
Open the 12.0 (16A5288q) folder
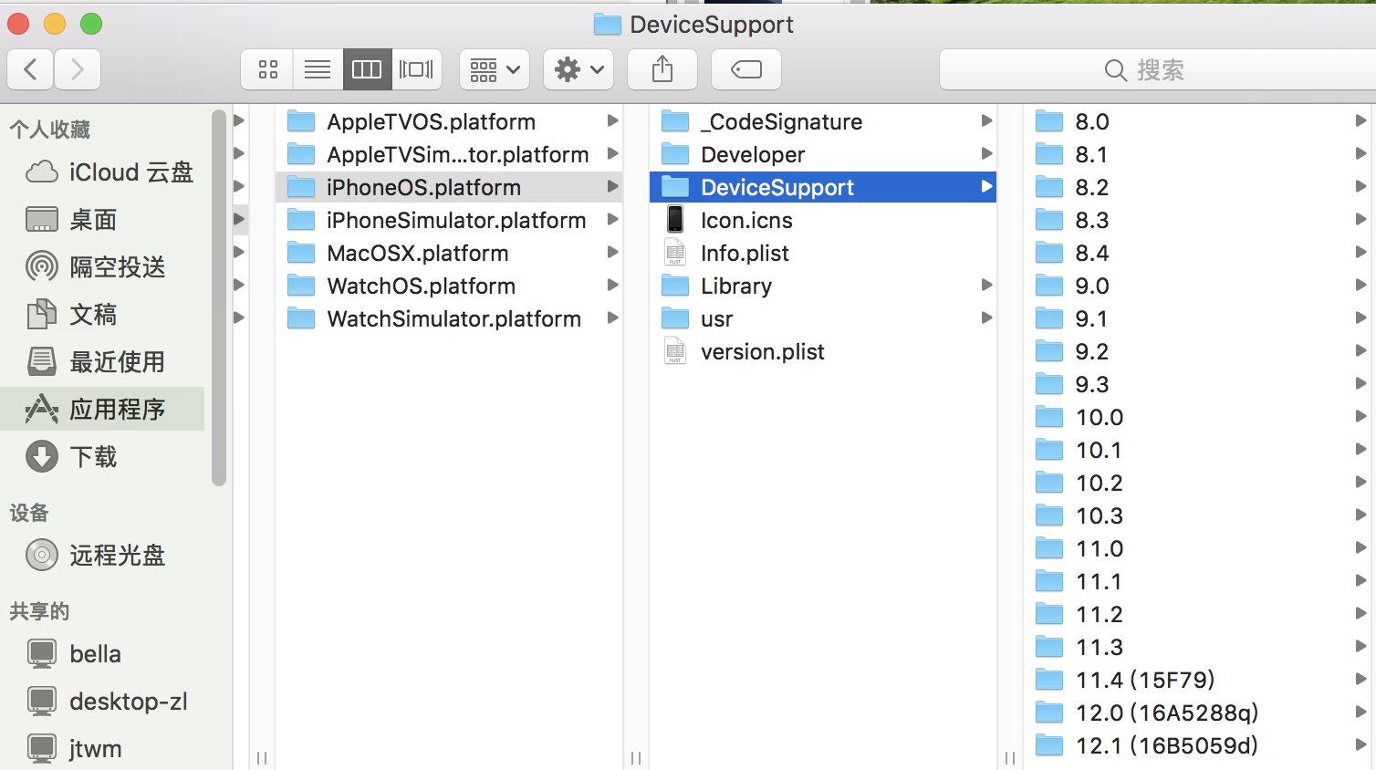(1197, 713)
